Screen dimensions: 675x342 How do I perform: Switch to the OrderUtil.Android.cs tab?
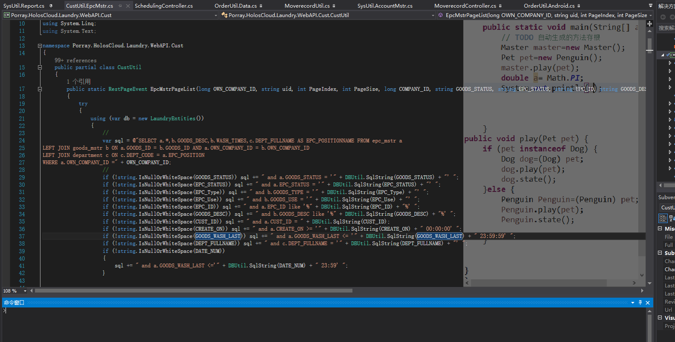click(x=549, y=6)
